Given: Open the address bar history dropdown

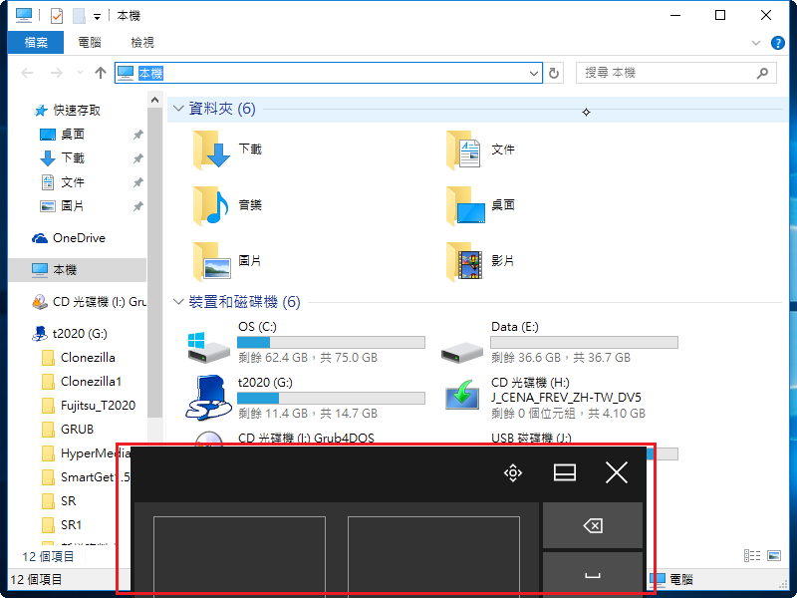Looking at the screenshot, I should pos(534,73).
